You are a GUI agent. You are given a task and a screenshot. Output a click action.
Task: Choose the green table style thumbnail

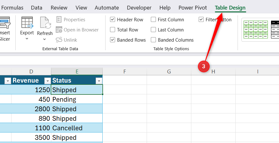256,30
